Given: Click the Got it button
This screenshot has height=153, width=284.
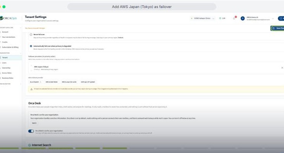Looking at the screenshot, I should coord(34,123).
